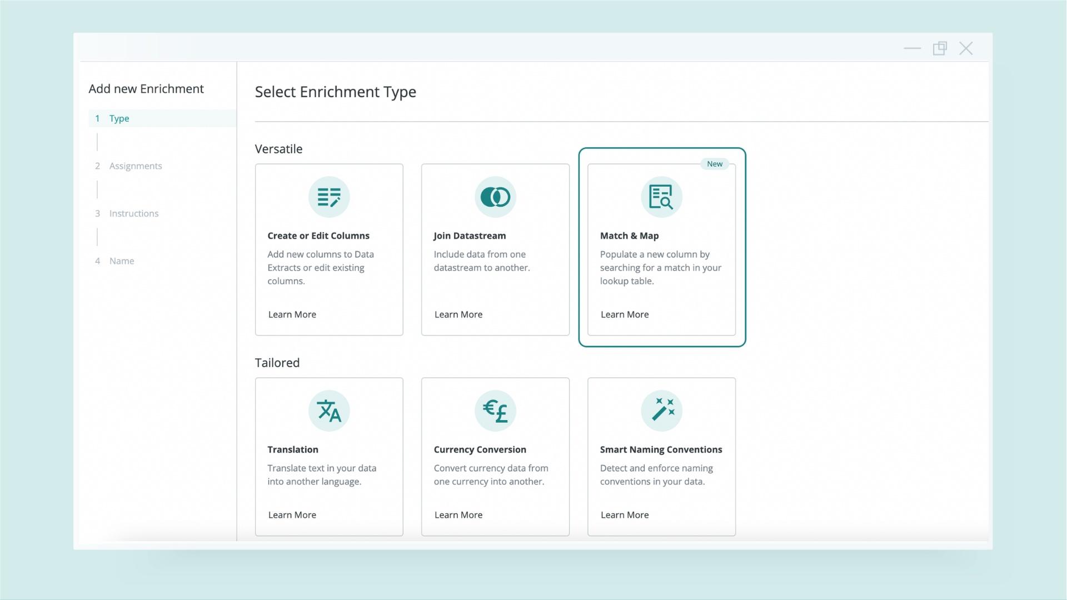Select the Create or Edit Columns title

click(x=318, y=236)
